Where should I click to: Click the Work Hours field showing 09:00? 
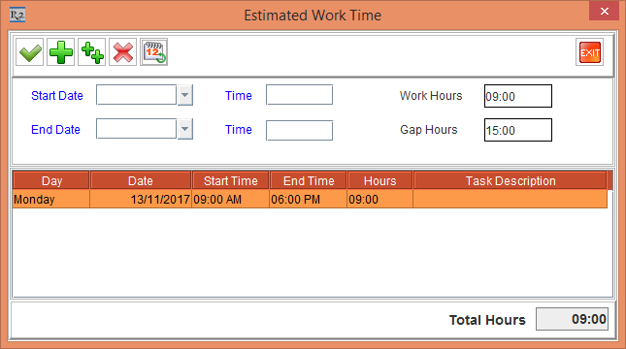pos(518,96)
